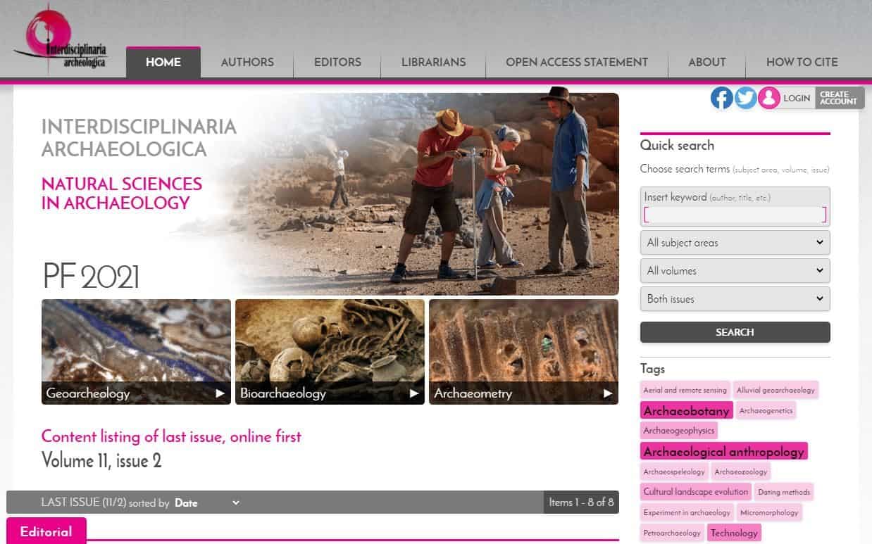872x544 pixels.
Task: Click the Login link
Action: (x=797, y=98)
